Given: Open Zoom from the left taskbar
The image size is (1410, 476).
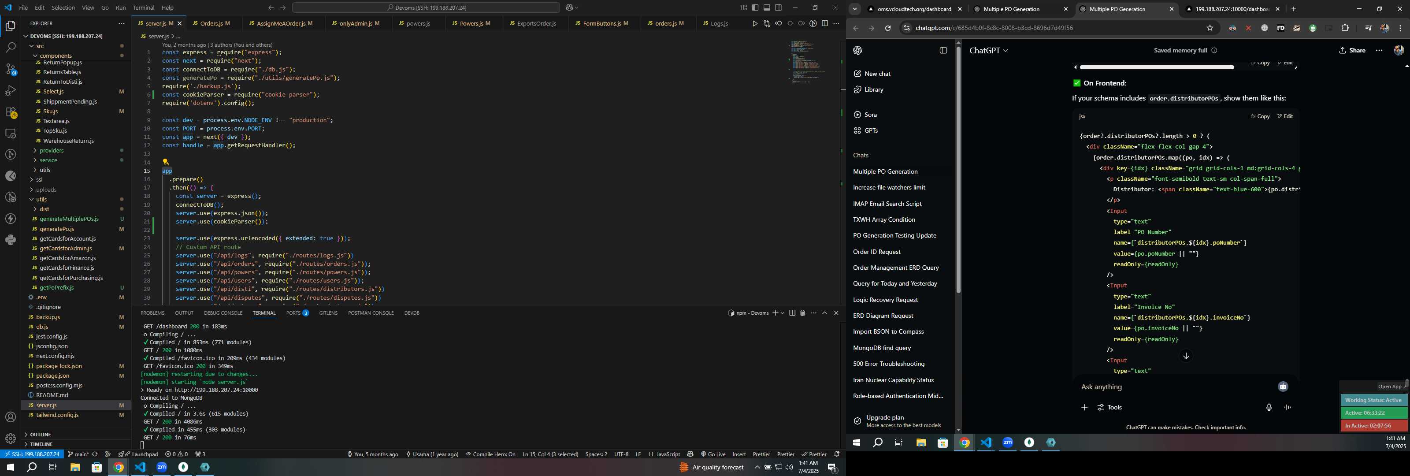Looking at the screenshot, I should (x=161, y=467).
